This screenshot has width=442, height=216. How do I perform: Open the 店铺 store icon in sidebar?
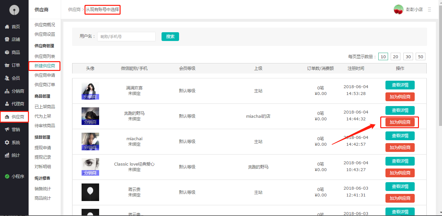click(7, 39)
